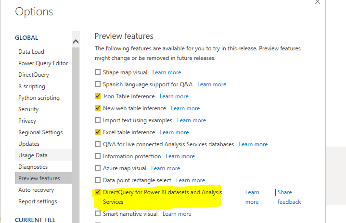Image resolution: width=346 pixels, height=223 pixels.
Task: Learn more about Azure map visual
Action: tap(166, 168)
